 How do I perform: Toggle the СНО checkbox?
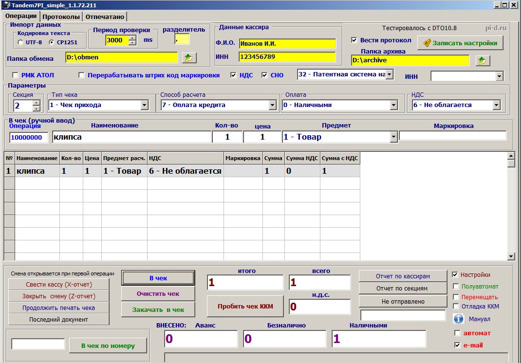coord(264,75)
